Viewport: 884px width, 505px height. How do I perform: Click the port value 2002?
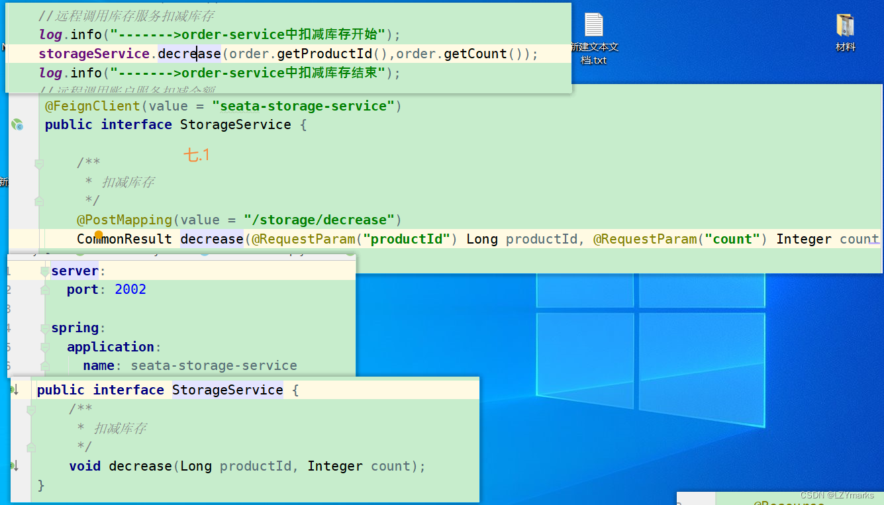click(130, 289)
